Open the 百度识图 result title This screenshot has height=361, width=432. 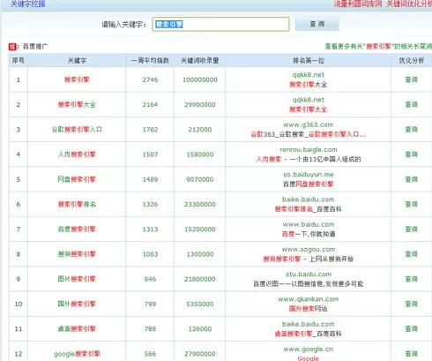click(309, 284)
